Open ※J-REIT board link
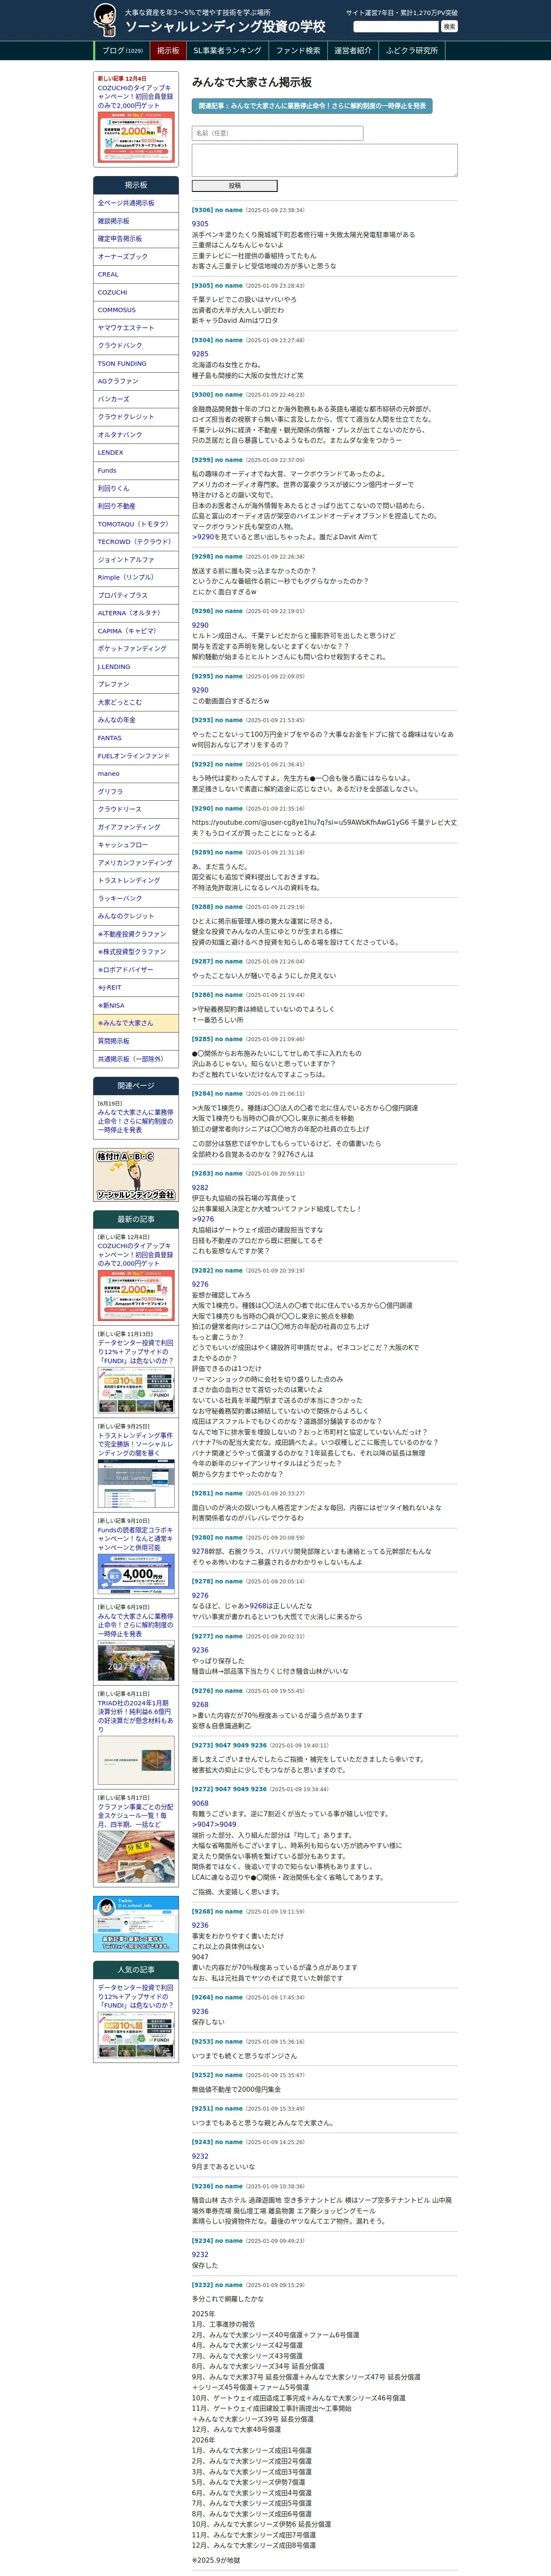The image size is (551, 2576). tap(136, 987)
